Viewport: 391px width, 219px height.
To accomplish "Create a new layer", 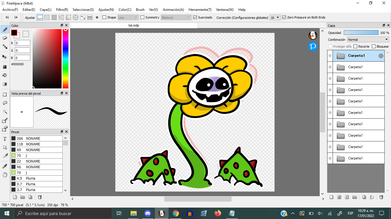I will pos(331,197).
